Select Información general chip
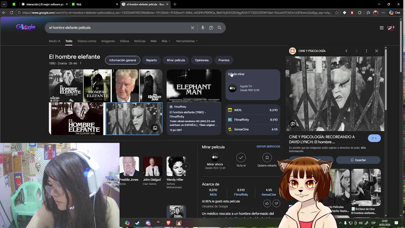The height and width of the screenshot is (228, 405). pos(122,60)
